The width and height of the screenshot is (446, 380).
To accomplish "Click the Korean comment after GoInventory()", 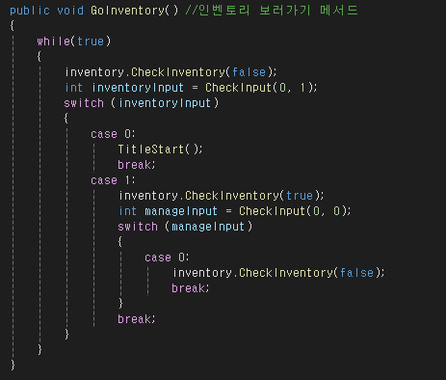I will click(272, 11).
